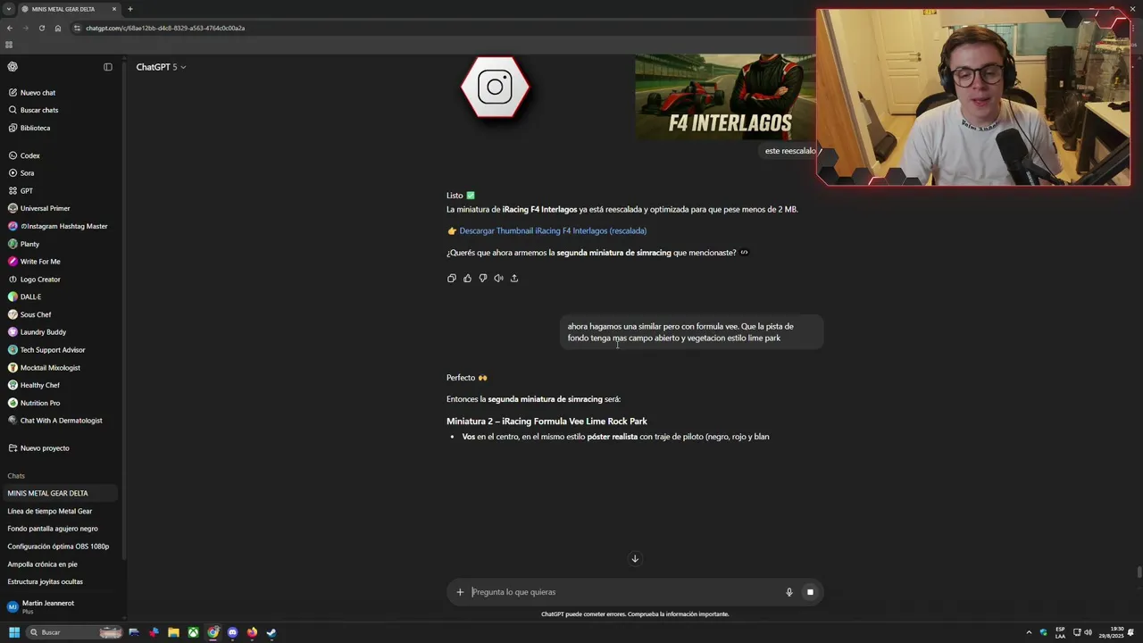Image resolution: width=1143 pixels, height=643 pixels.
Task: Open DALL·E GPT
Action: point(30,296)
